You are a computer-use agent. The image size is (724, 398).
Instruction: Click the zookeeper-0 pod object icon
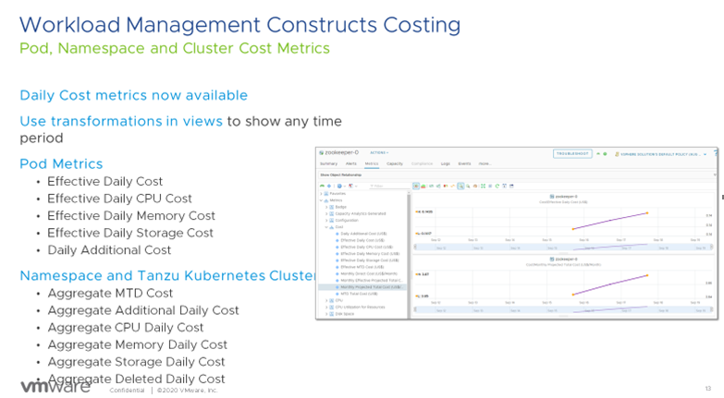[322, 152]
